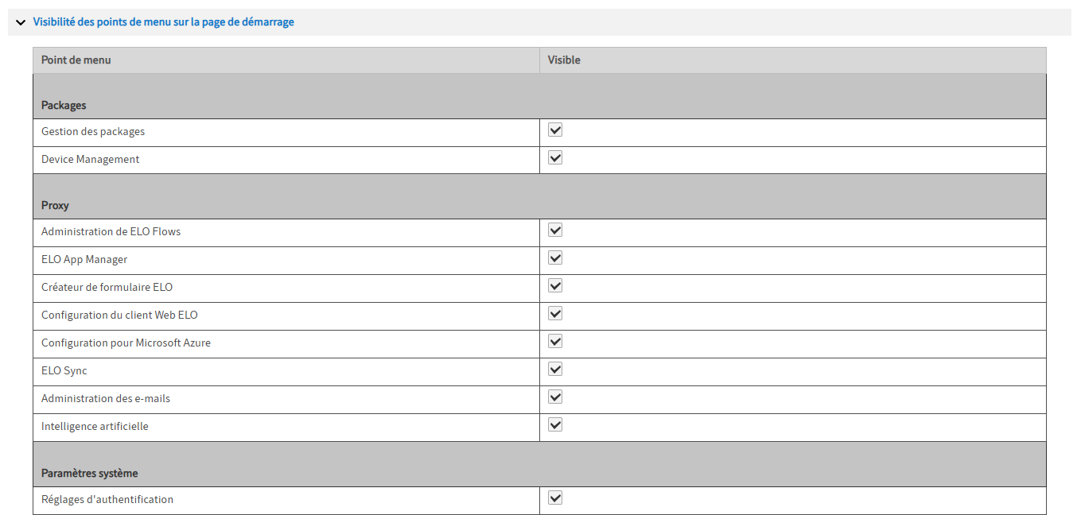Open the Device Management page

pos(90,159)
